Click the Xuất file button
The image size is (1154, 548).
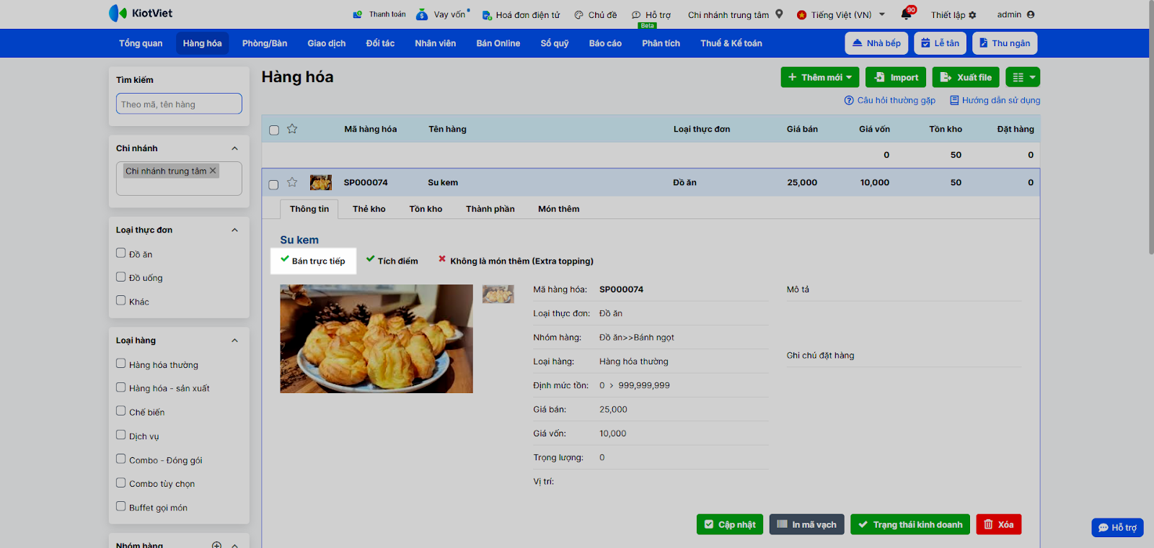pyautogui.click(x=966, y=77)
